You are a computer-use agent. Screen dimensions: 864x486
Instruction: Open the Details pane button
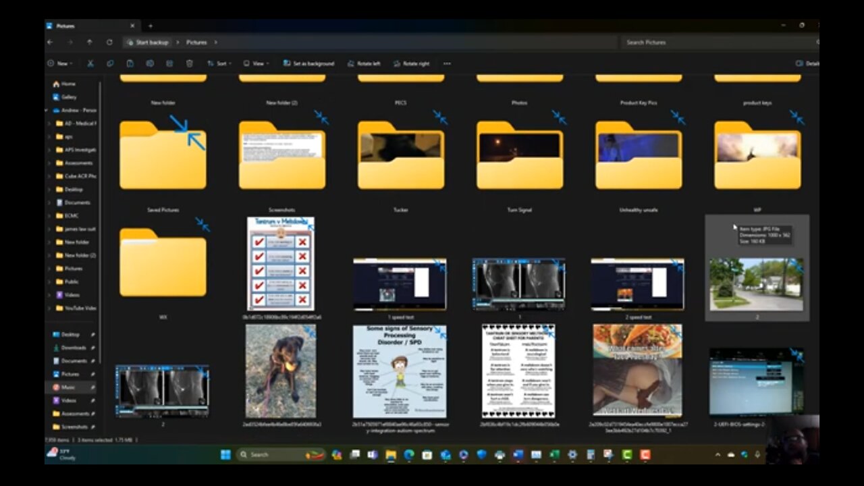point(807,63)
